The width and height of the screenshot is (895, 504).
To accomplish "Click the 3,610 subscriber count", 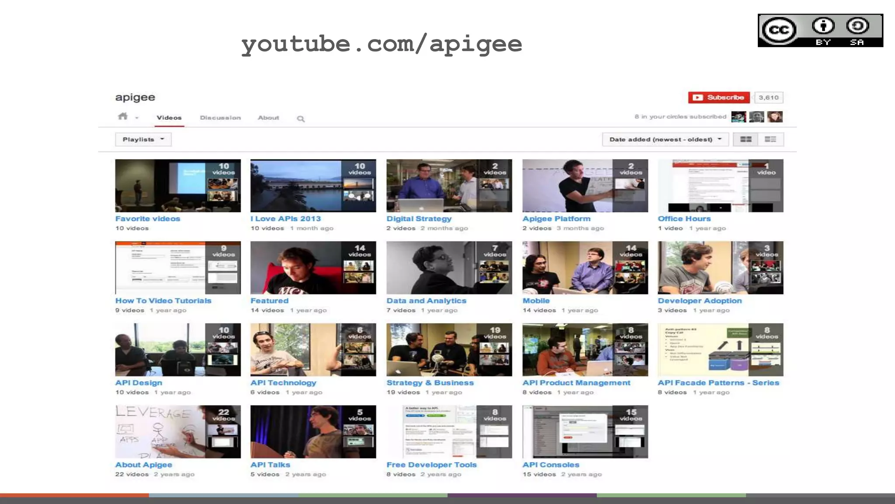I will [x=769, y=97].
